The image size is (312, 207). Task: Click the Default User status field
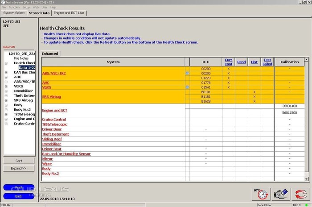pyautogui.click(x=274, y=205)
